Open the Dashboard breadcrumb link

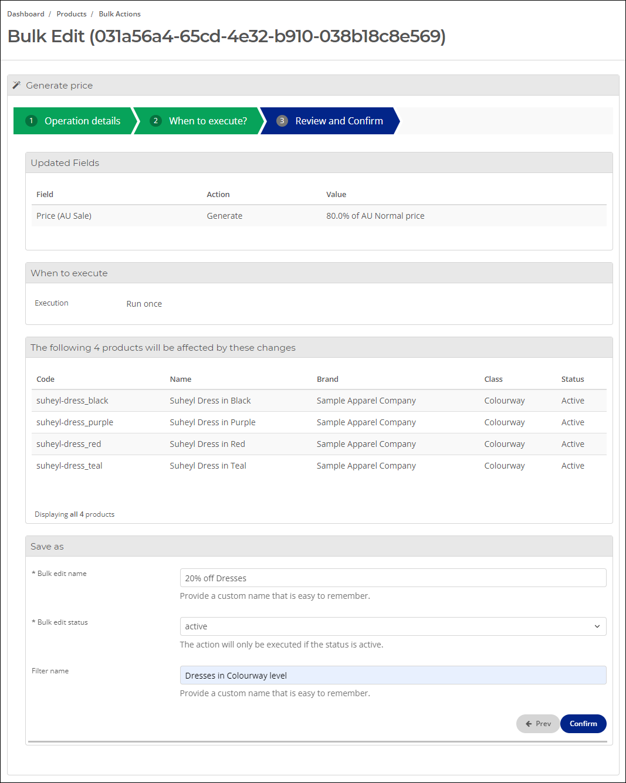(26, 14)
